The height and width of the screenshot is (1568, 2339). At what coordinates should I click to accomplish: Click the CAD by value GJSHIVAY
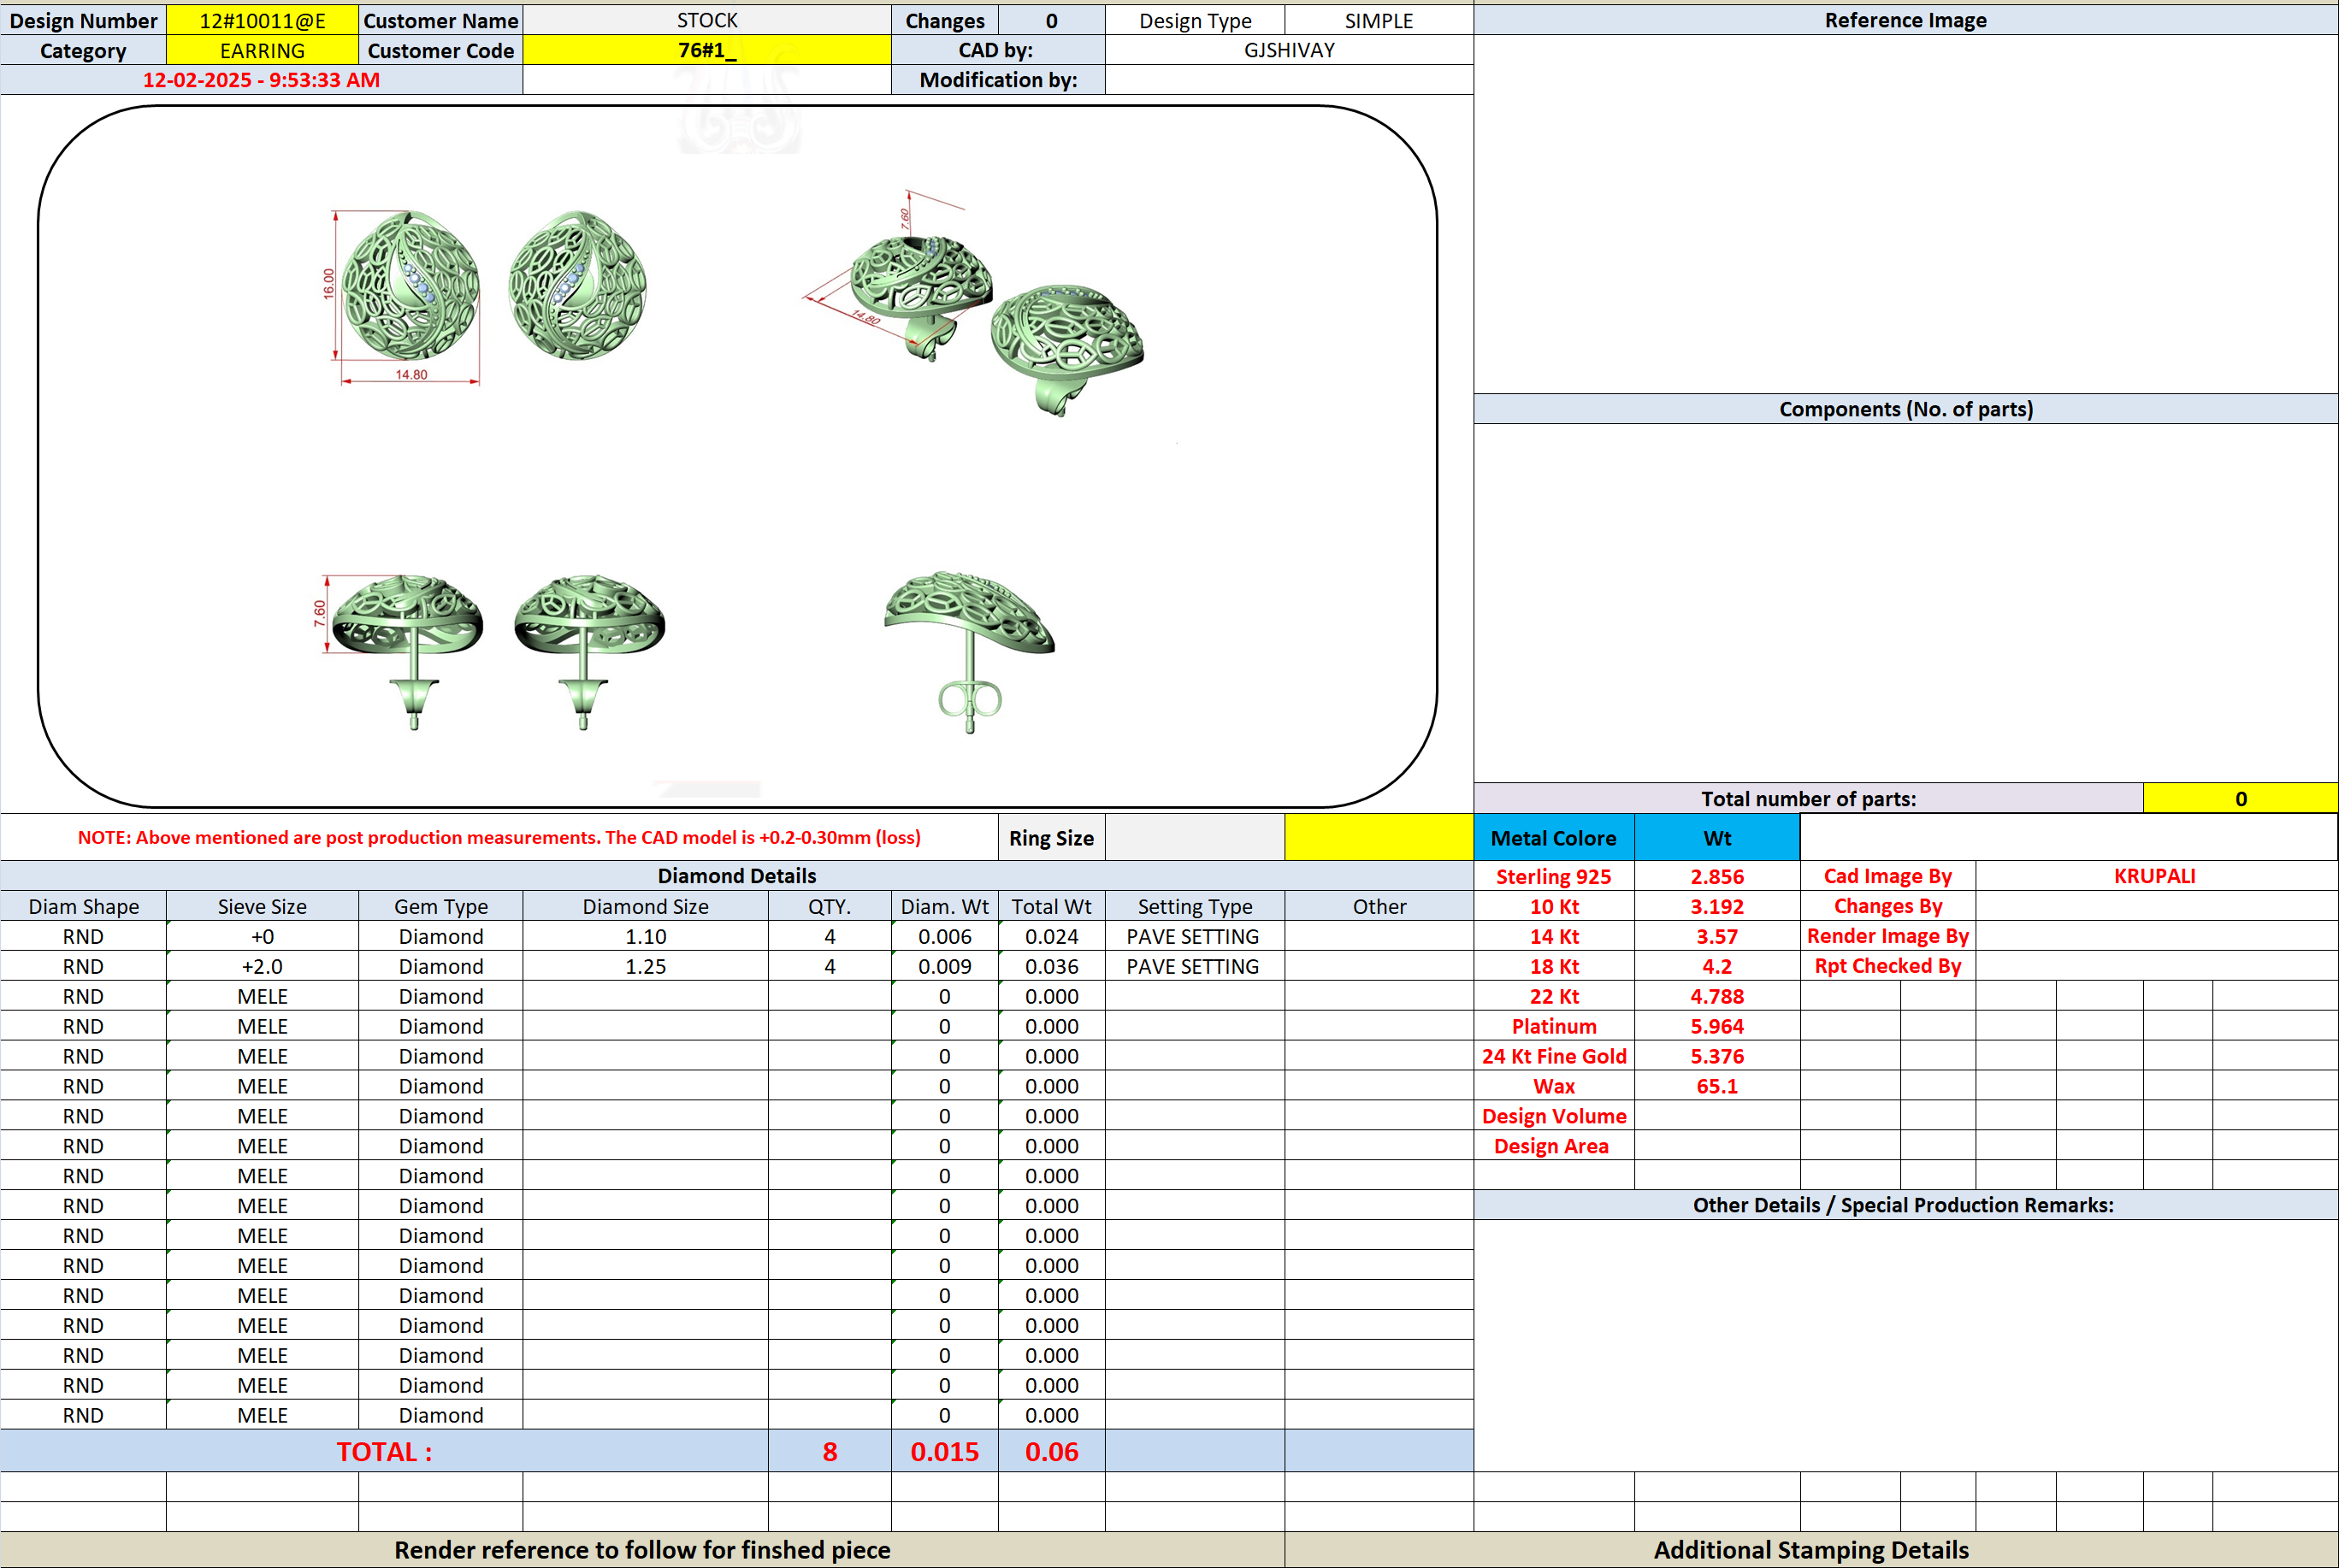pyautogui.click(x=1289, y=50)
